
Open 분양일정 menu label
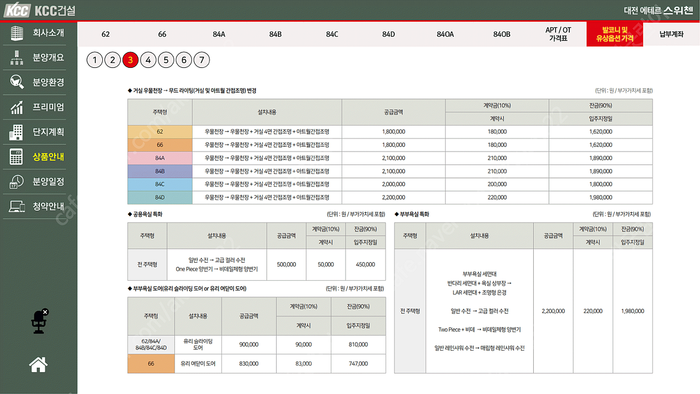point(48,182)
